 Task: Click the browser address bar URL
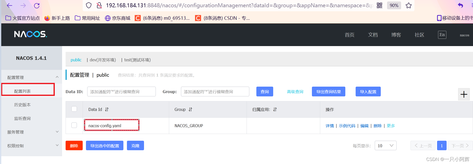click(239, 5)
